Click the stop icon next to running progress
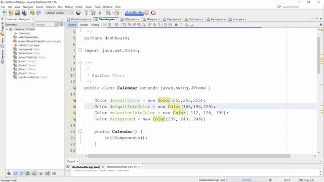Screen dimensions: 324x182 (x=270, y=180)
